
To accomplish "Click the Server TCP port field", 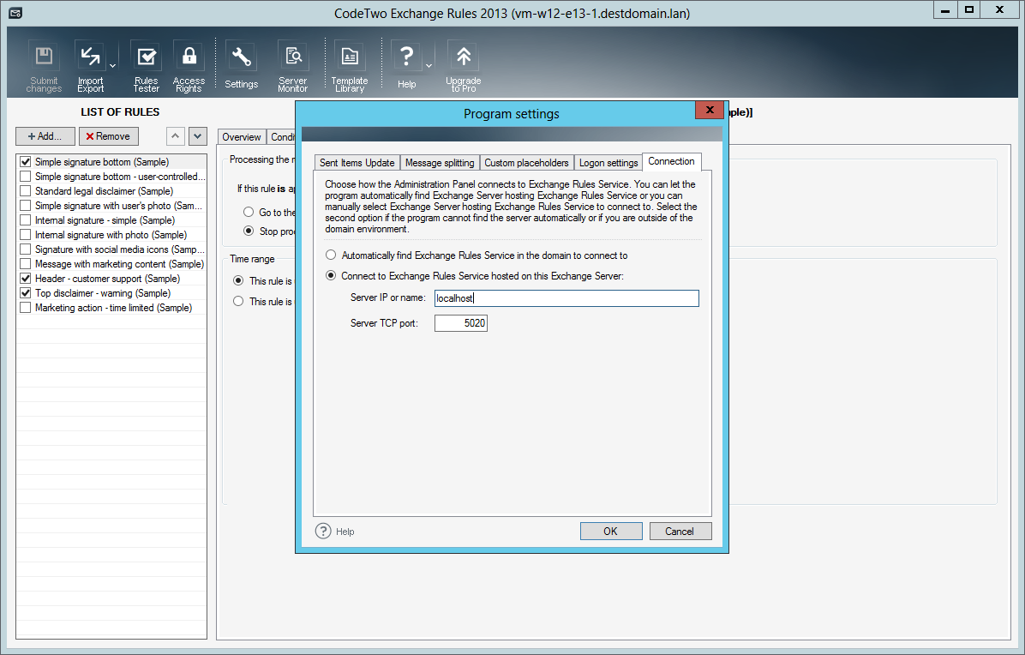I will [x=461, y=323].
